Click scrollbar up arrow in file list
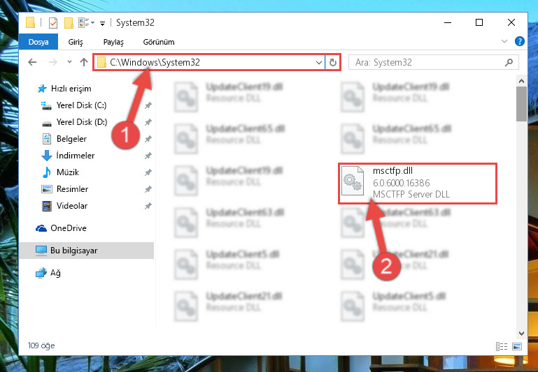Screen dimensions: 538x372 click(521, 82)
